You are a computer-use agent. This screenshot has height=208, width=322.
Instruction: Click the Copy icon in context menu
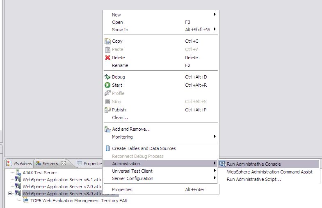[107, 41]
